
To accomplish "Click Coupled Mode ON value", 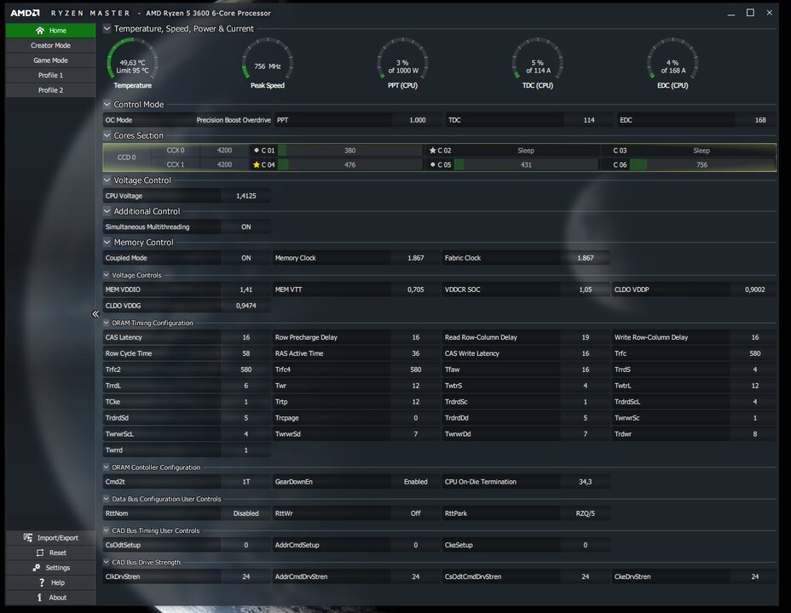I will 245,258.
